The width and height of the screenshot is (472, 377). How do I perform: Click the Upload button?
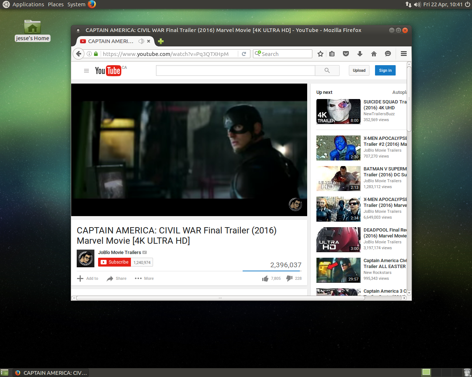(x=359, y=70)
